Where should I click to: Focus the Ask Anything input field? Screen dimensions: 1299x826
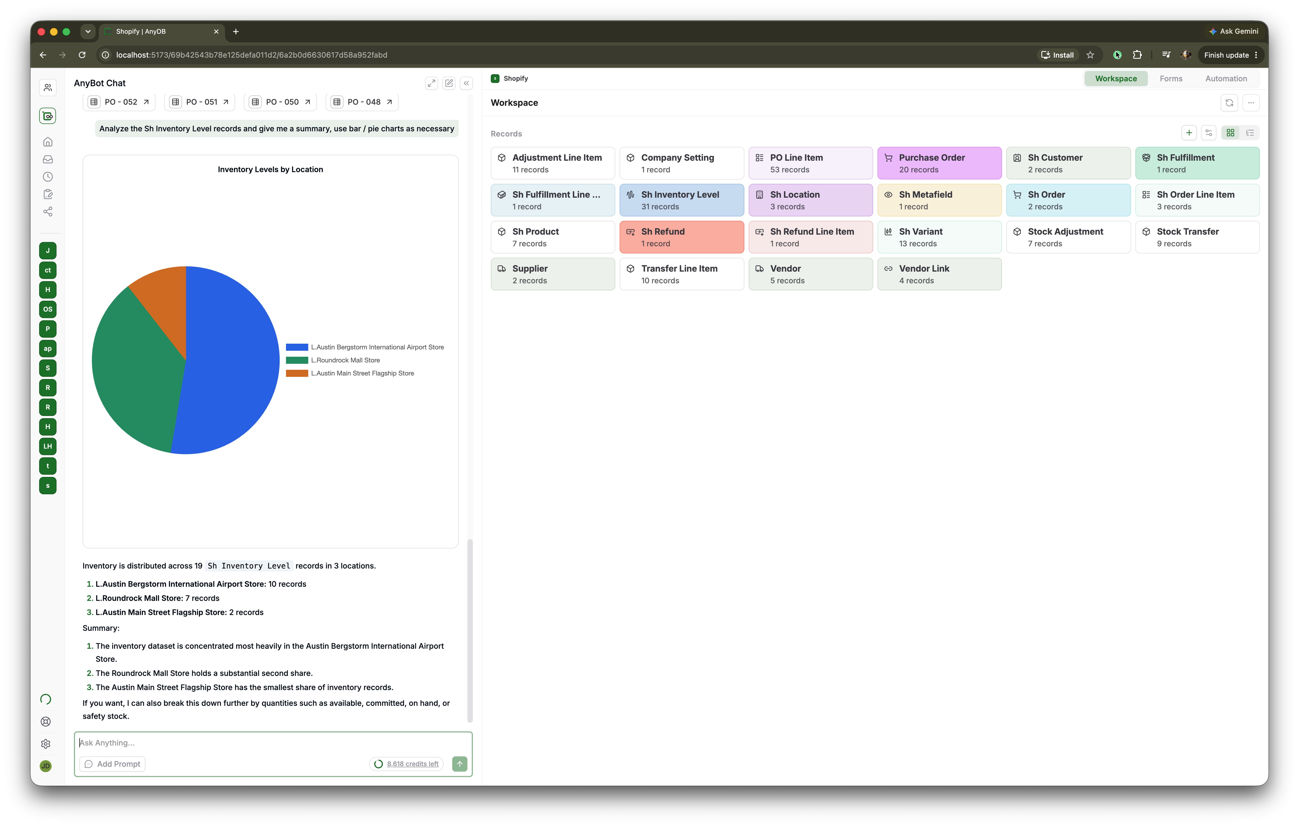click(x=273, y=743)
